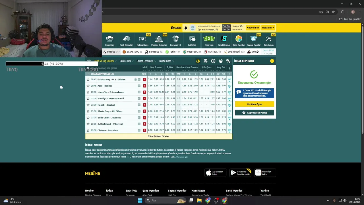Copy member number with copy icon

[x=217, y=30]
